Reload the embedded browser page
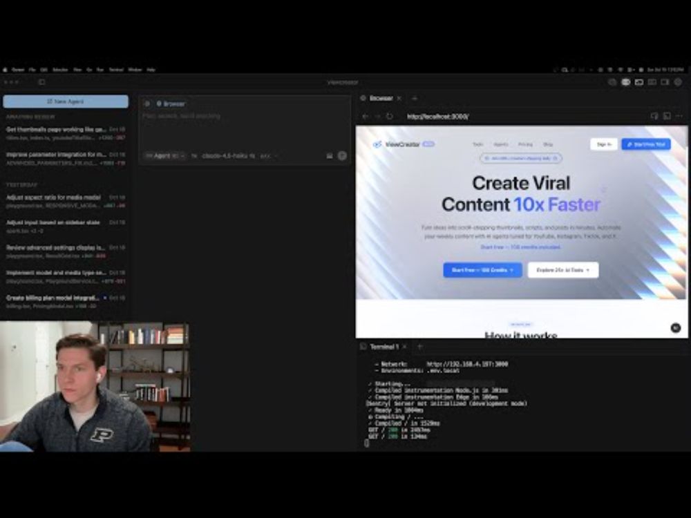Image resolution: width=691 pixels, height=518 pixels. point(390,116)
